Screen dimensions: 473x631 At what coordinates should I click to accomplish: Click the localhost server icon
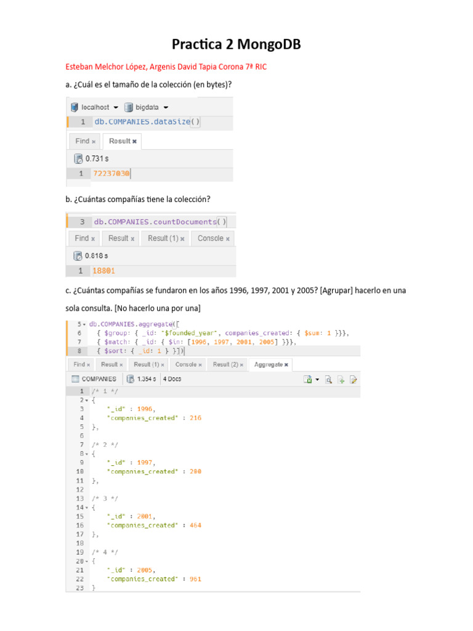click(x=75, y=107)
